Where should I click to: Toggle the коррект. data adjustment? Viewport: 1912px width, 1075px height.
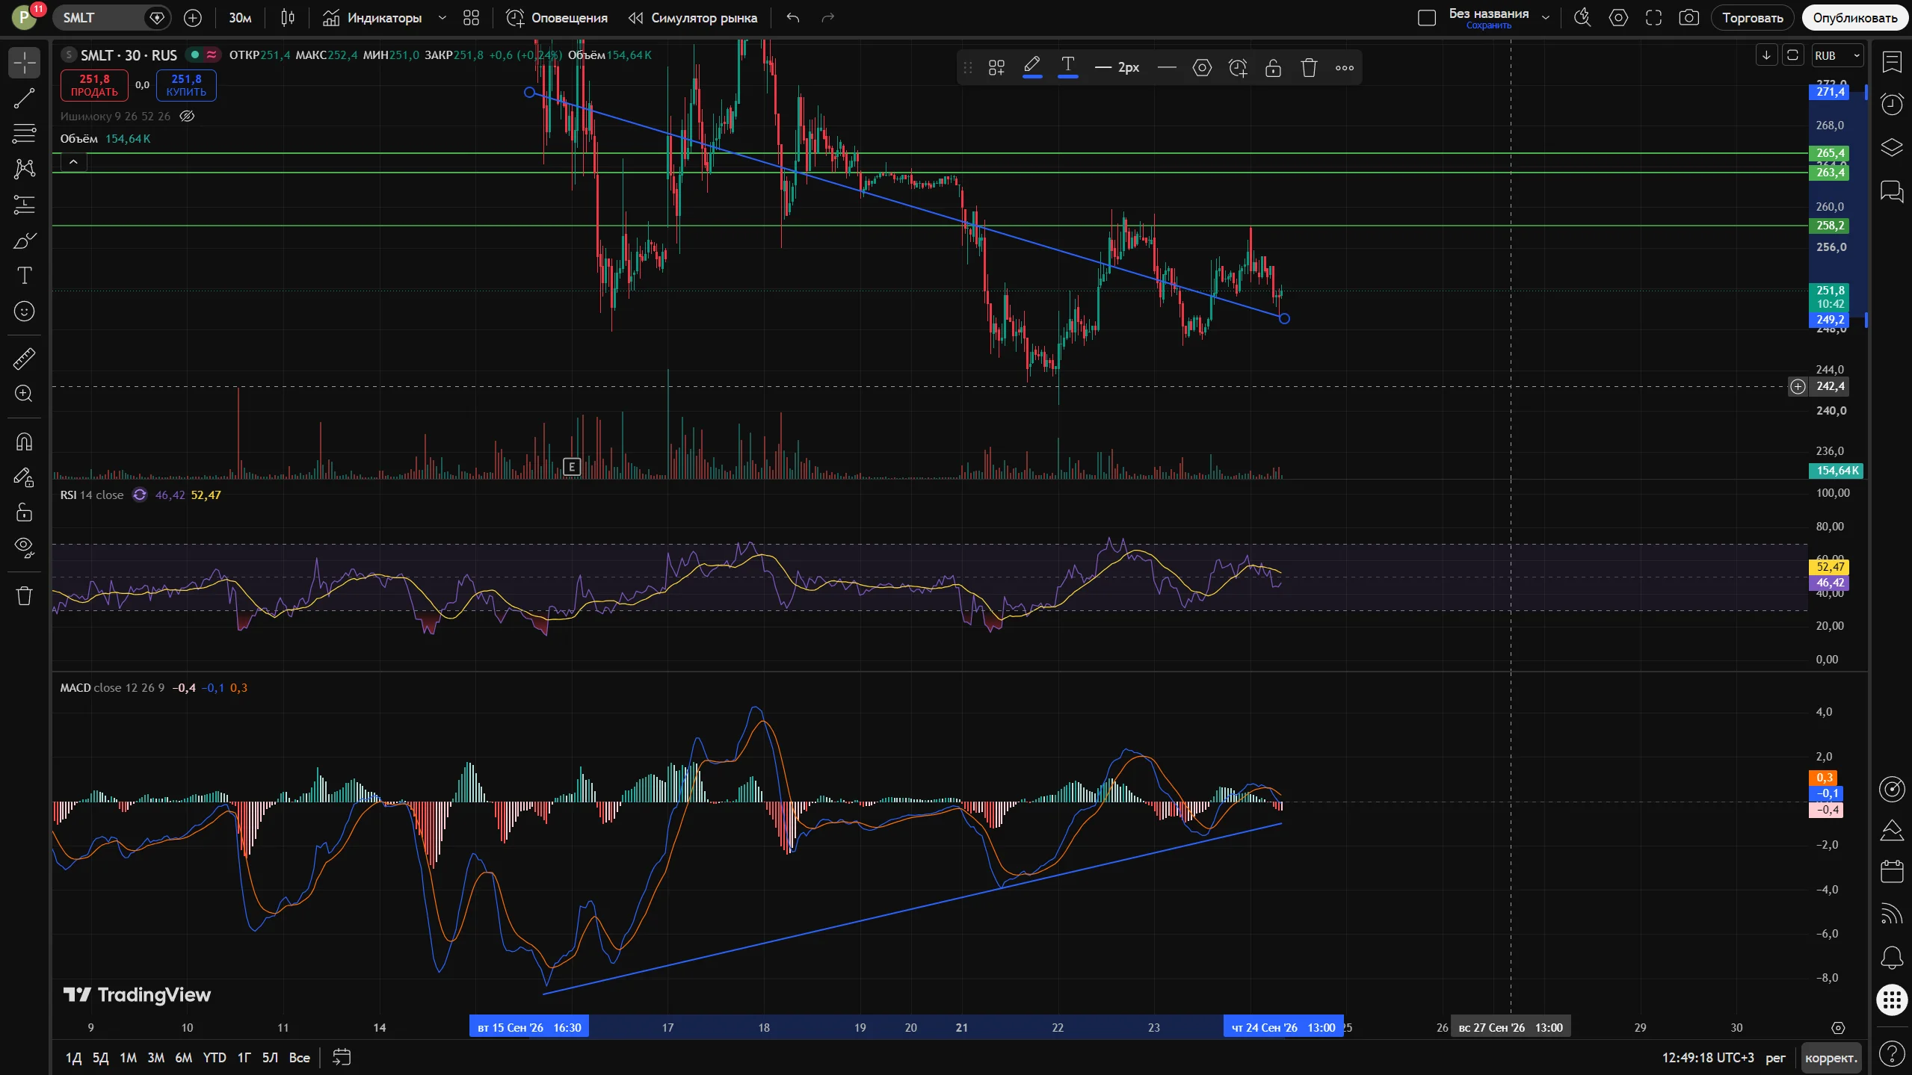[1831, 1058]
